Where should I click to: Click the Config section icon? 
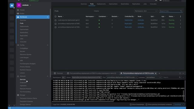18,45
